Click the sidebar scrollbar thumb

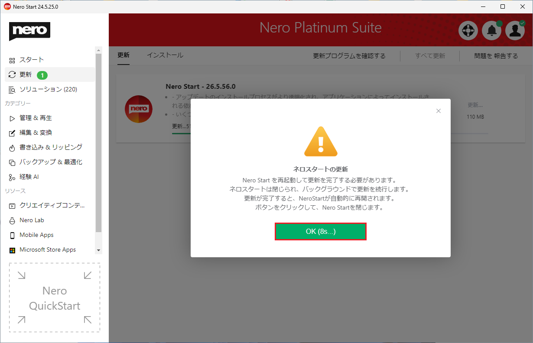pos(99,143)
